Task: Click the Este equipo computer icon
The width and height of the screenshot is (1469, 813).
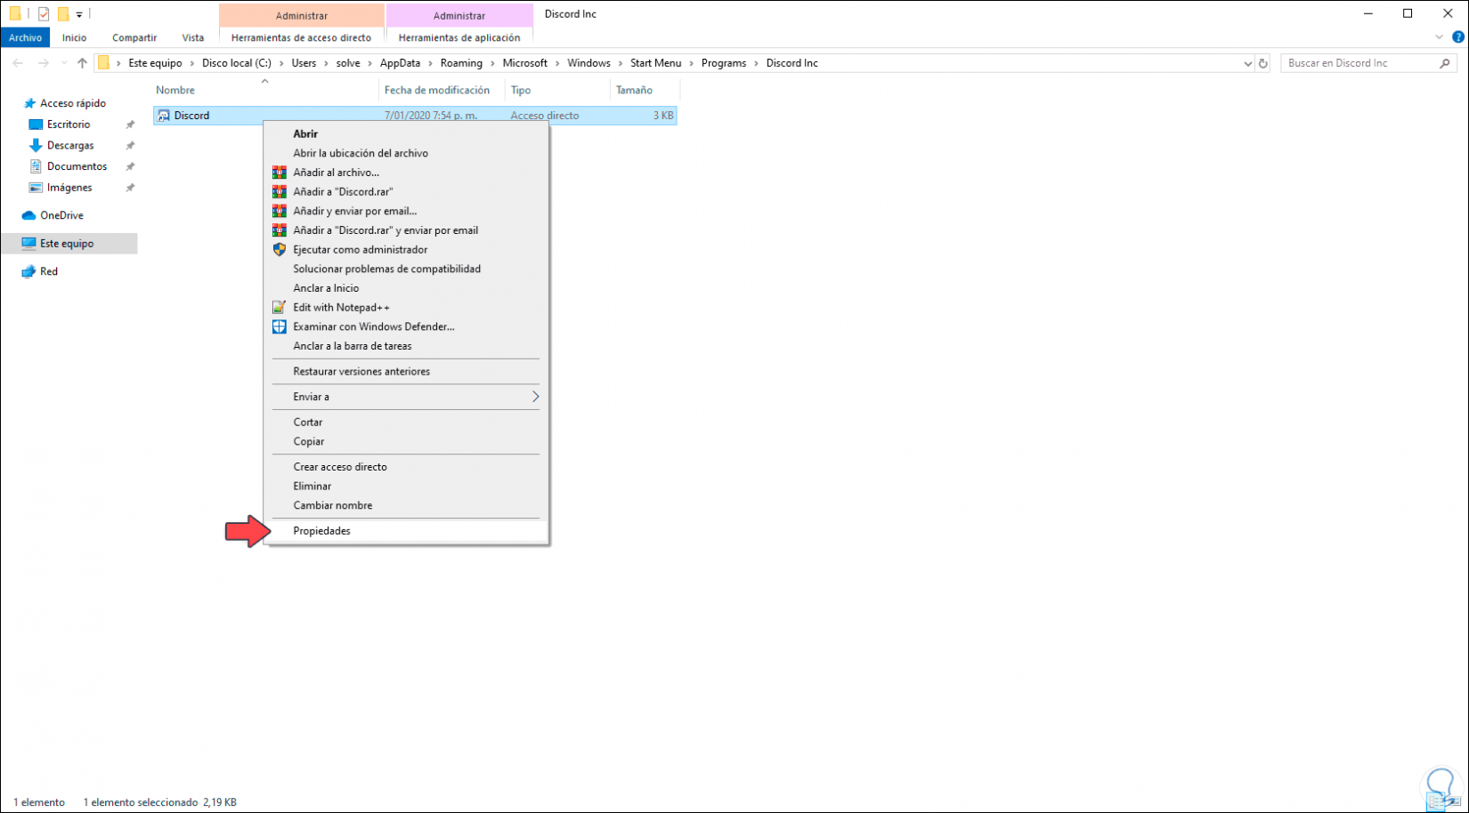Action: (28, 243)
